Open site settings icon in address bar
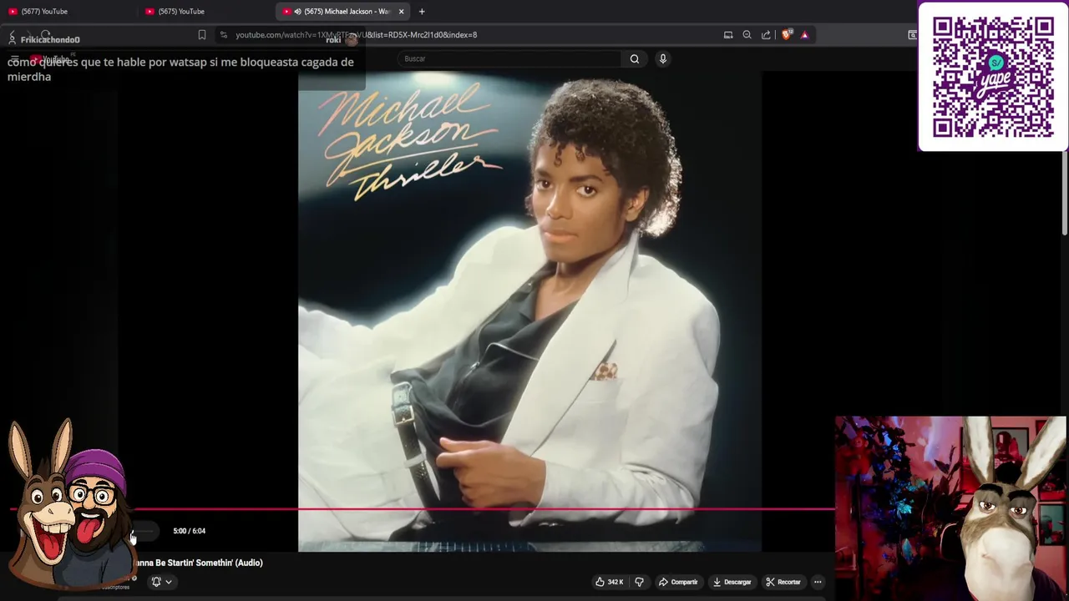 (223, 35)
